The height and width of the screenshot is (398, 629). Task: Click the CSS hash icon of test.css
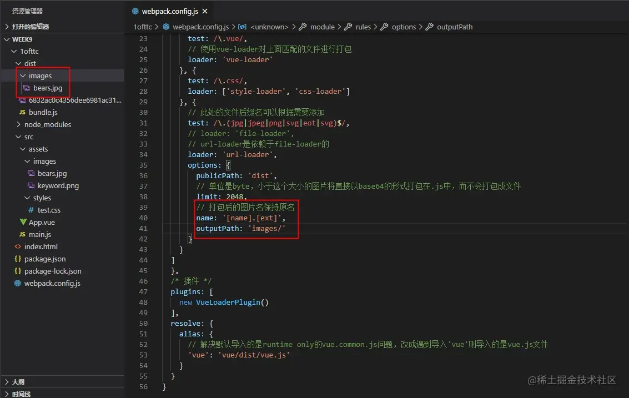31,210
